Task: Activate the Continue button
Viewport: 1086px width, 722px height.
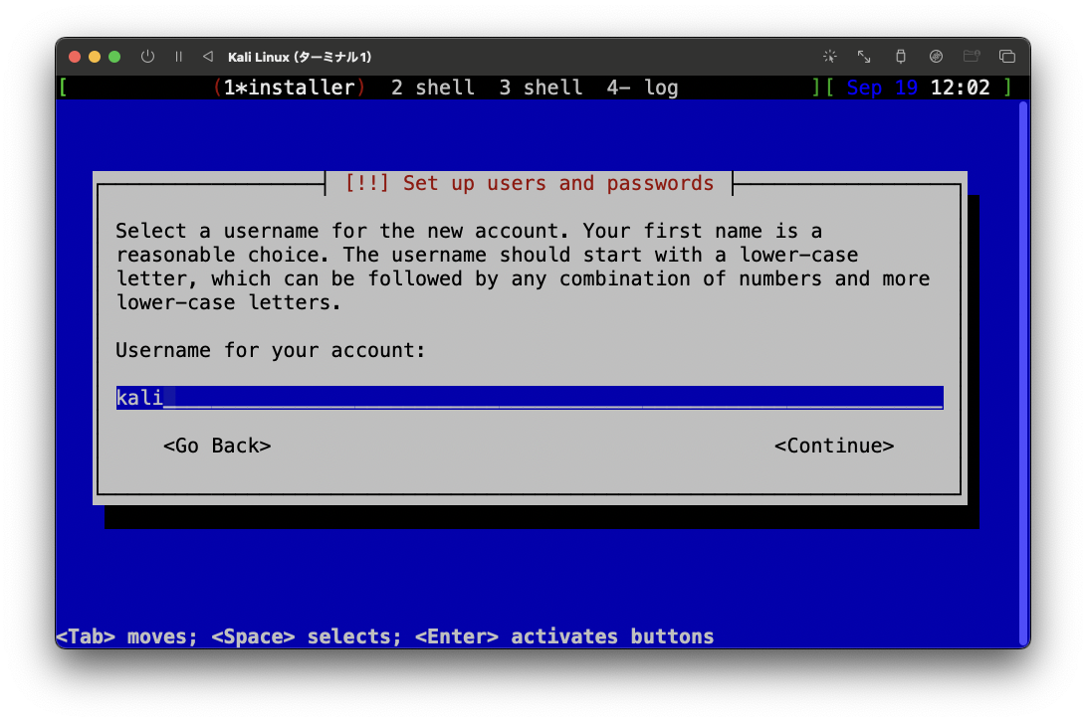Action: (834, 445)
